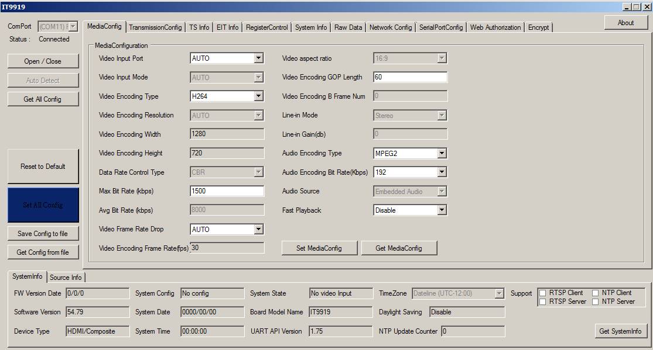Expand Audio Encoding Bit Rate dropdown
The image size is (653, 350).
tap(442, 172)
